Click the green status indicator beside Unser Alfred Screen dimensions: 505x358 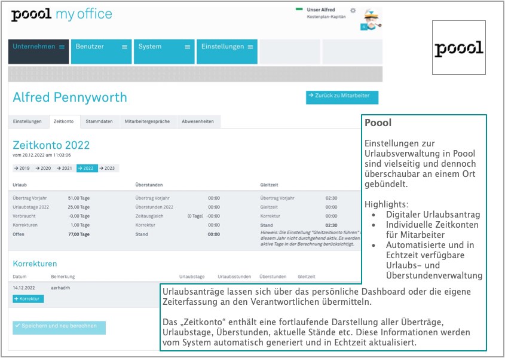[299, 10]
